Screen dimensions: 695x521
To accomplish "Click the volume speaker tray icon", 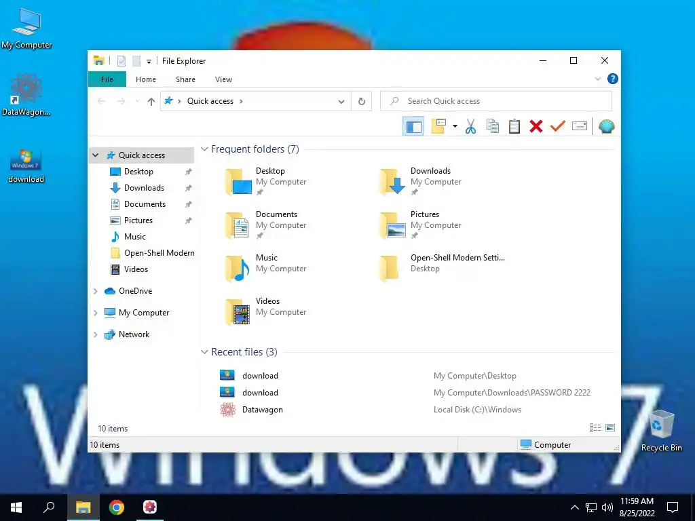I will [607, 507].
